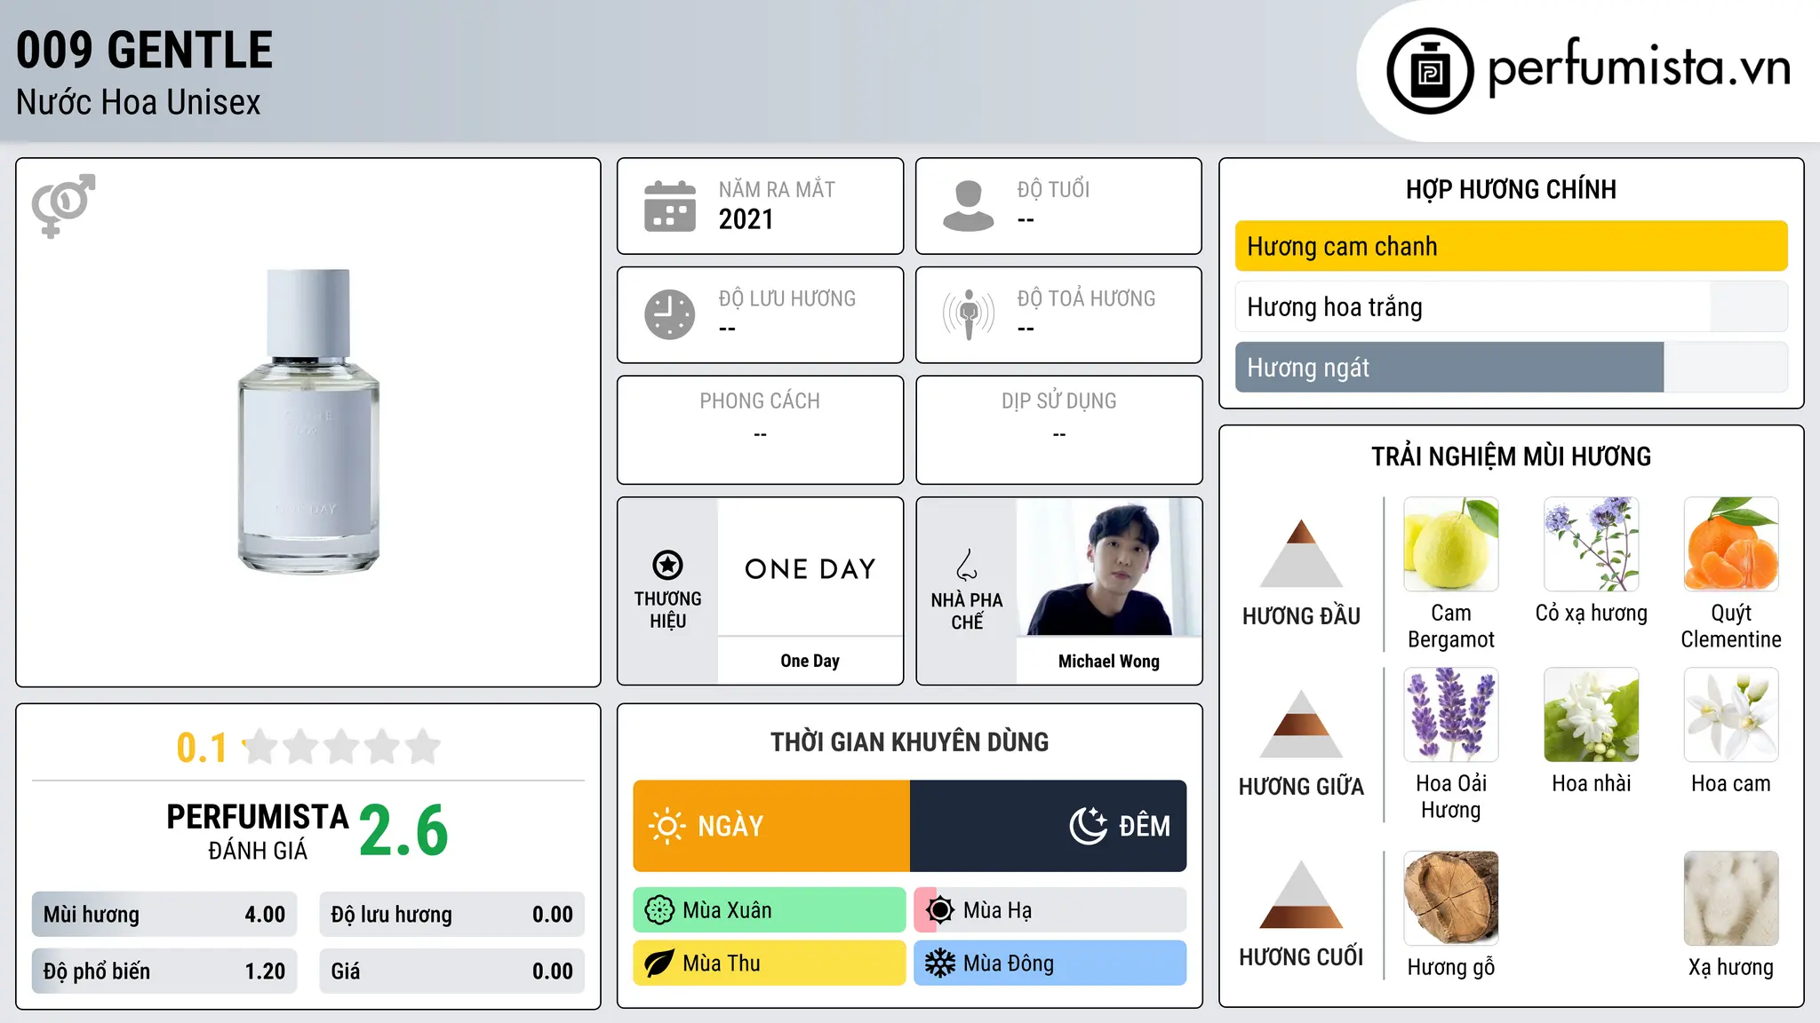The height and width of the screenshot is (1023, 1820).
Task: Click the Perfumista đánh giá label
Action: pyautogui.click(x=258, y=831)
